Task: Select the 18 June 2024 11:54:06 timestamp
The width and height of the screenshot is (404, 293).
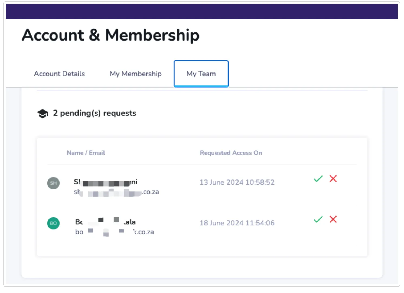Action: tap(237, 223)
